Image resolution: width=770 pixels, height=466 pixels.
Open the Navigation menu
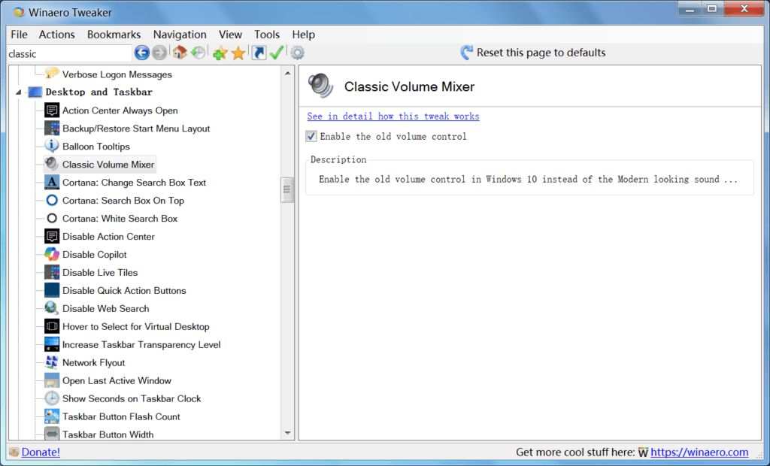tap(180, 34)
